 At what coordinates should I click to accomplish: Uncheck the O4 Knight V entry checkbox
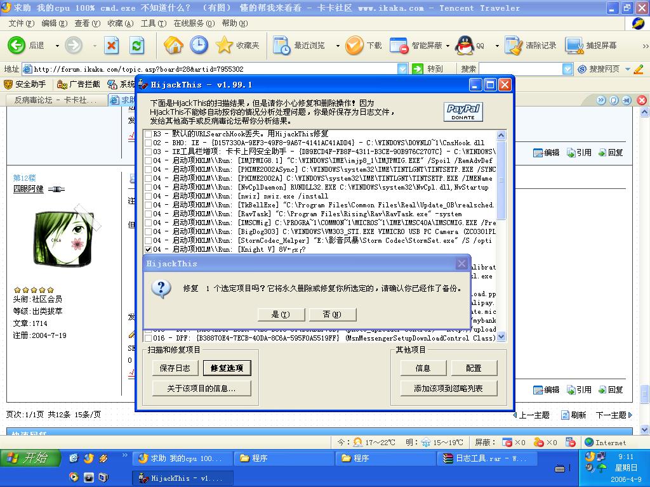click(147, 249)
